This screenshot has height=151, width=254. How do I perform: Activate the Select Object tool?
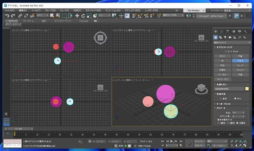[52, 15]
